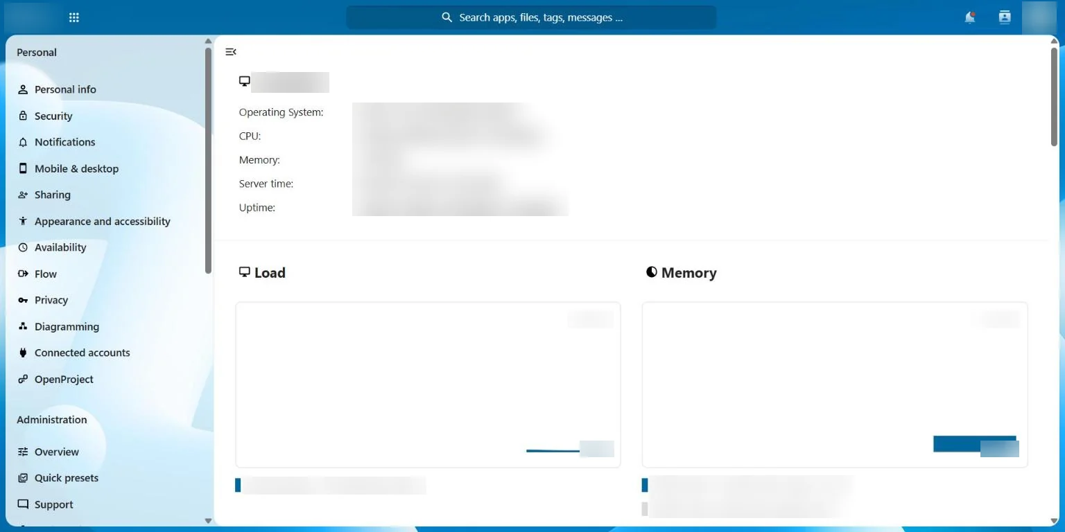Click the Memory chart area
This screenshot has width=1065, height=532.
tap(835, 384)
